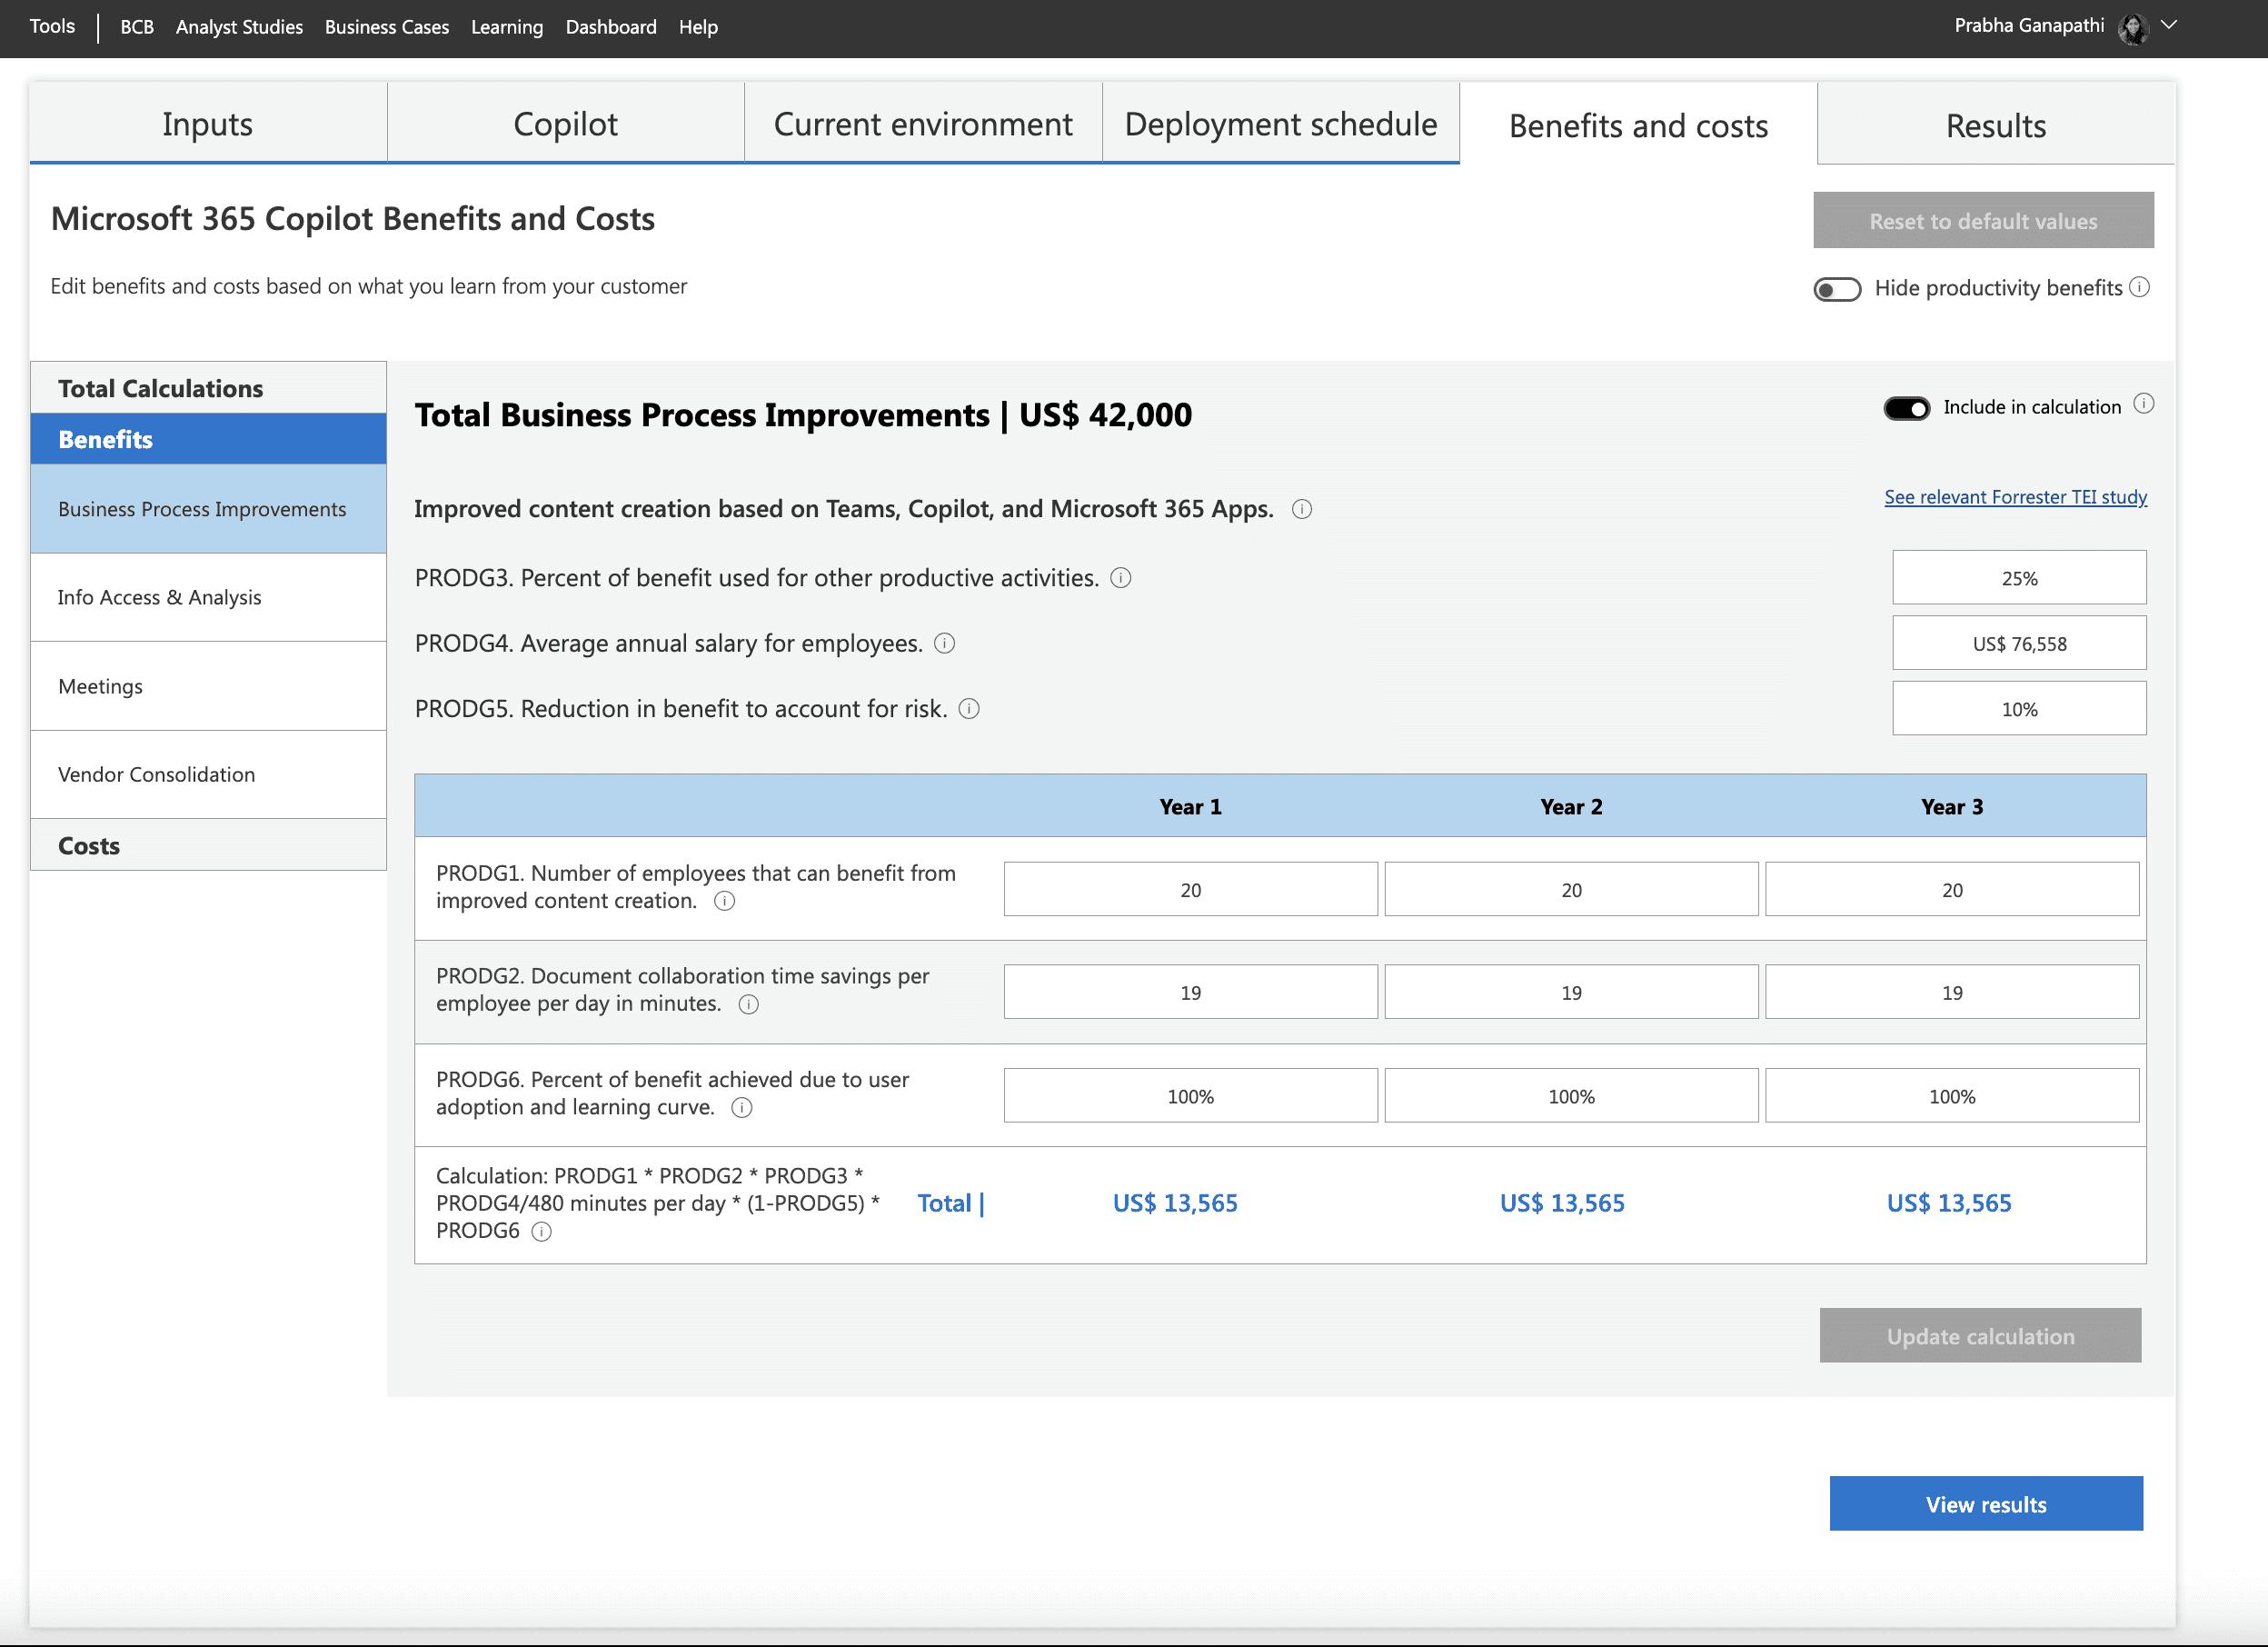Click info icon beside Hide productivity benefits
This screenshot has width=2268, height=1647.
click(2139, 287)
